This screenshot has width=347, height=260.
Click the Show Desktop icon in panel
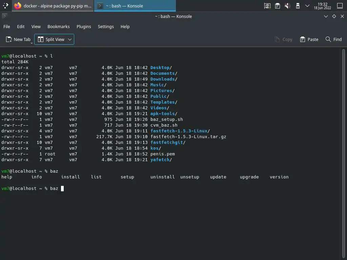[x=340, y=6]
